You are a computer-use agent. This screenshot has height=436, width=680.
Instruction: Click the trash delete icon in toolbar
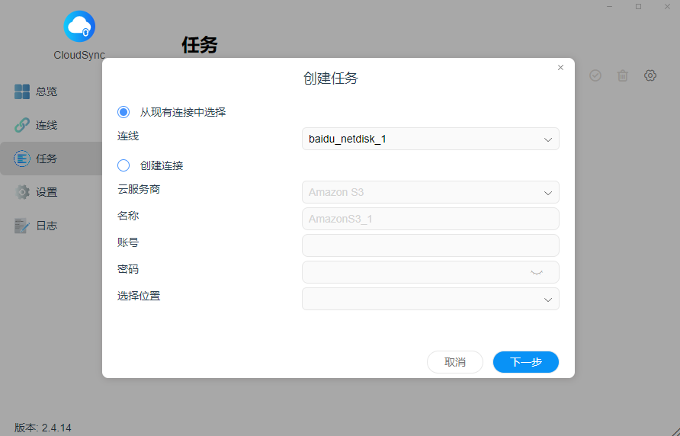[623, 75]
